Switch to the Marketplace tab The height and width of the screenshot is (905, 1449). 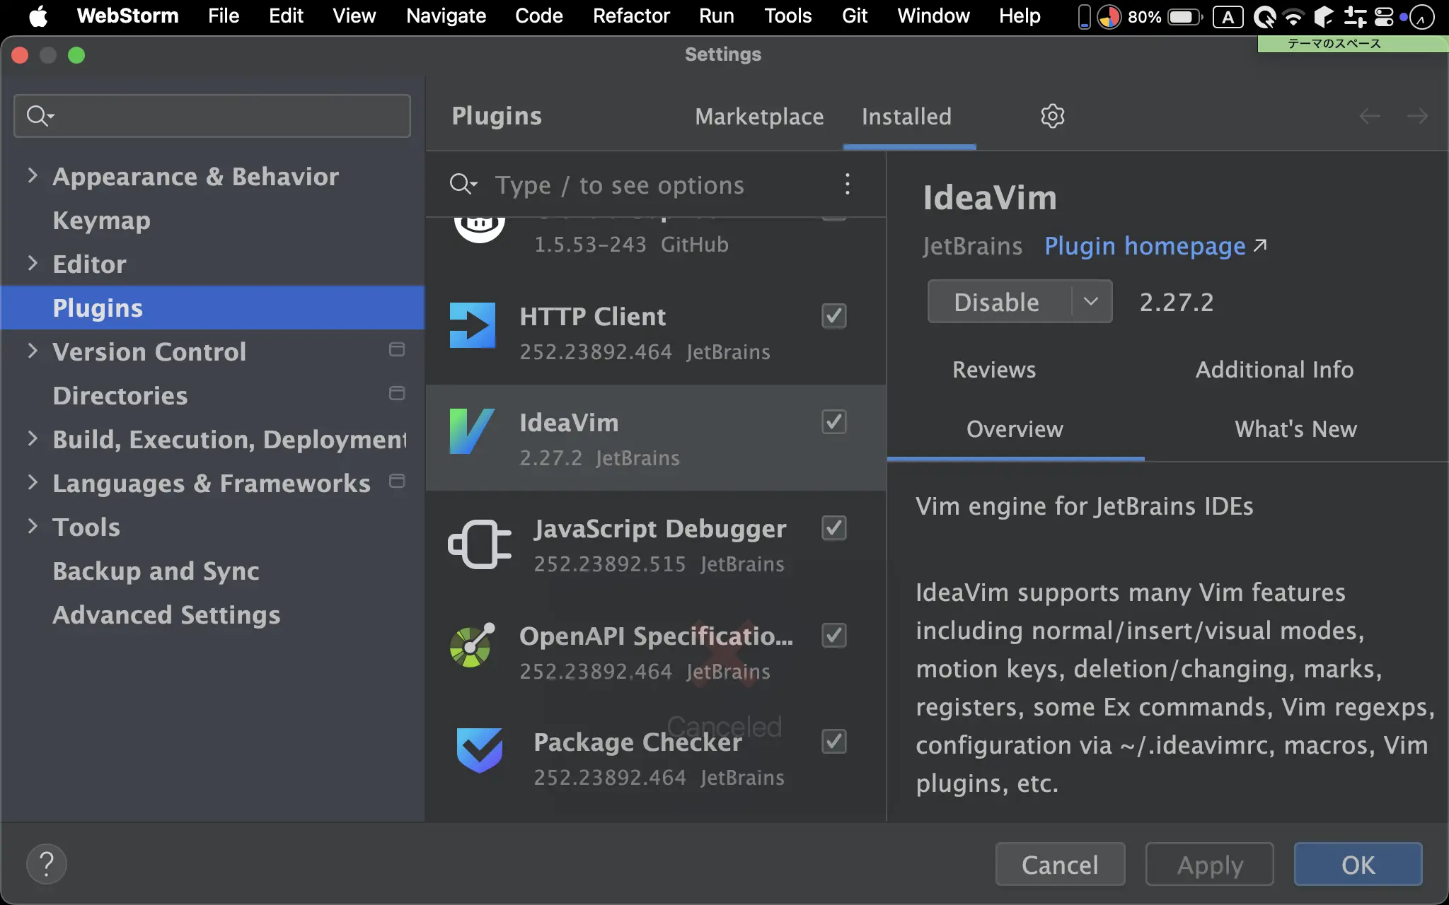[759, 116]
